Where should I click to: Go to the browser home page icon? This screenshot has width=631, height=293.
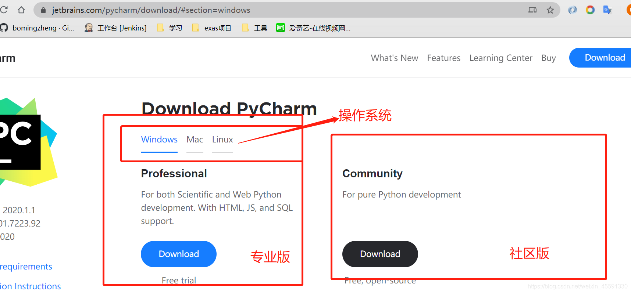tap(21, 10)
